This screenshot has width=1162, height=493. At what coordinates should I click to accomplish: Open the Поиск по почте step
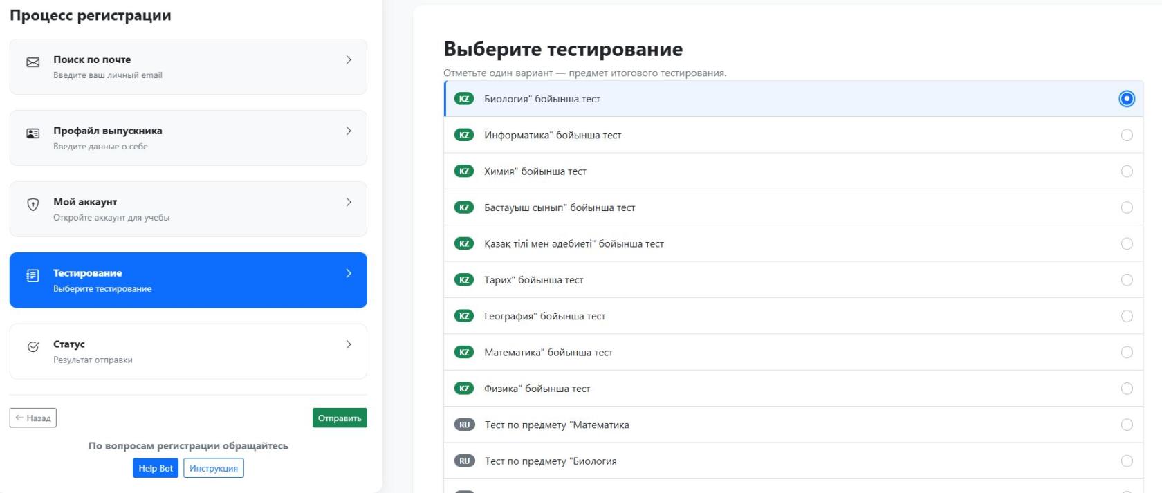188,67
